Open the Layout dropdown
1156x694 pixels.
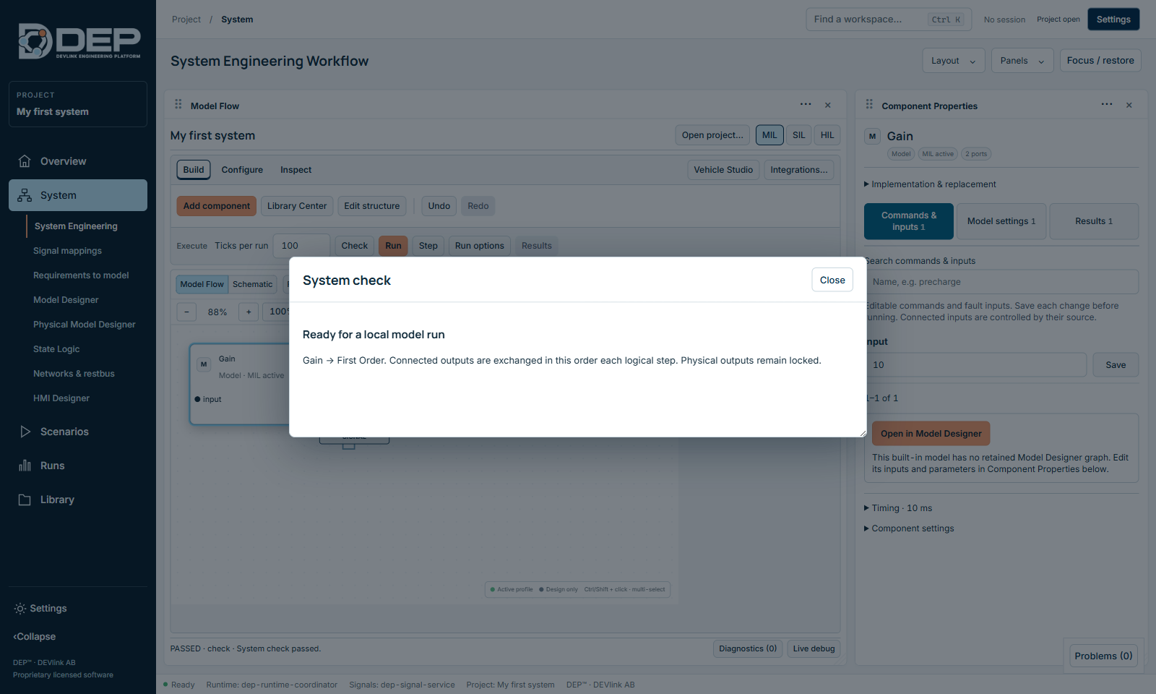pos(953,61)
